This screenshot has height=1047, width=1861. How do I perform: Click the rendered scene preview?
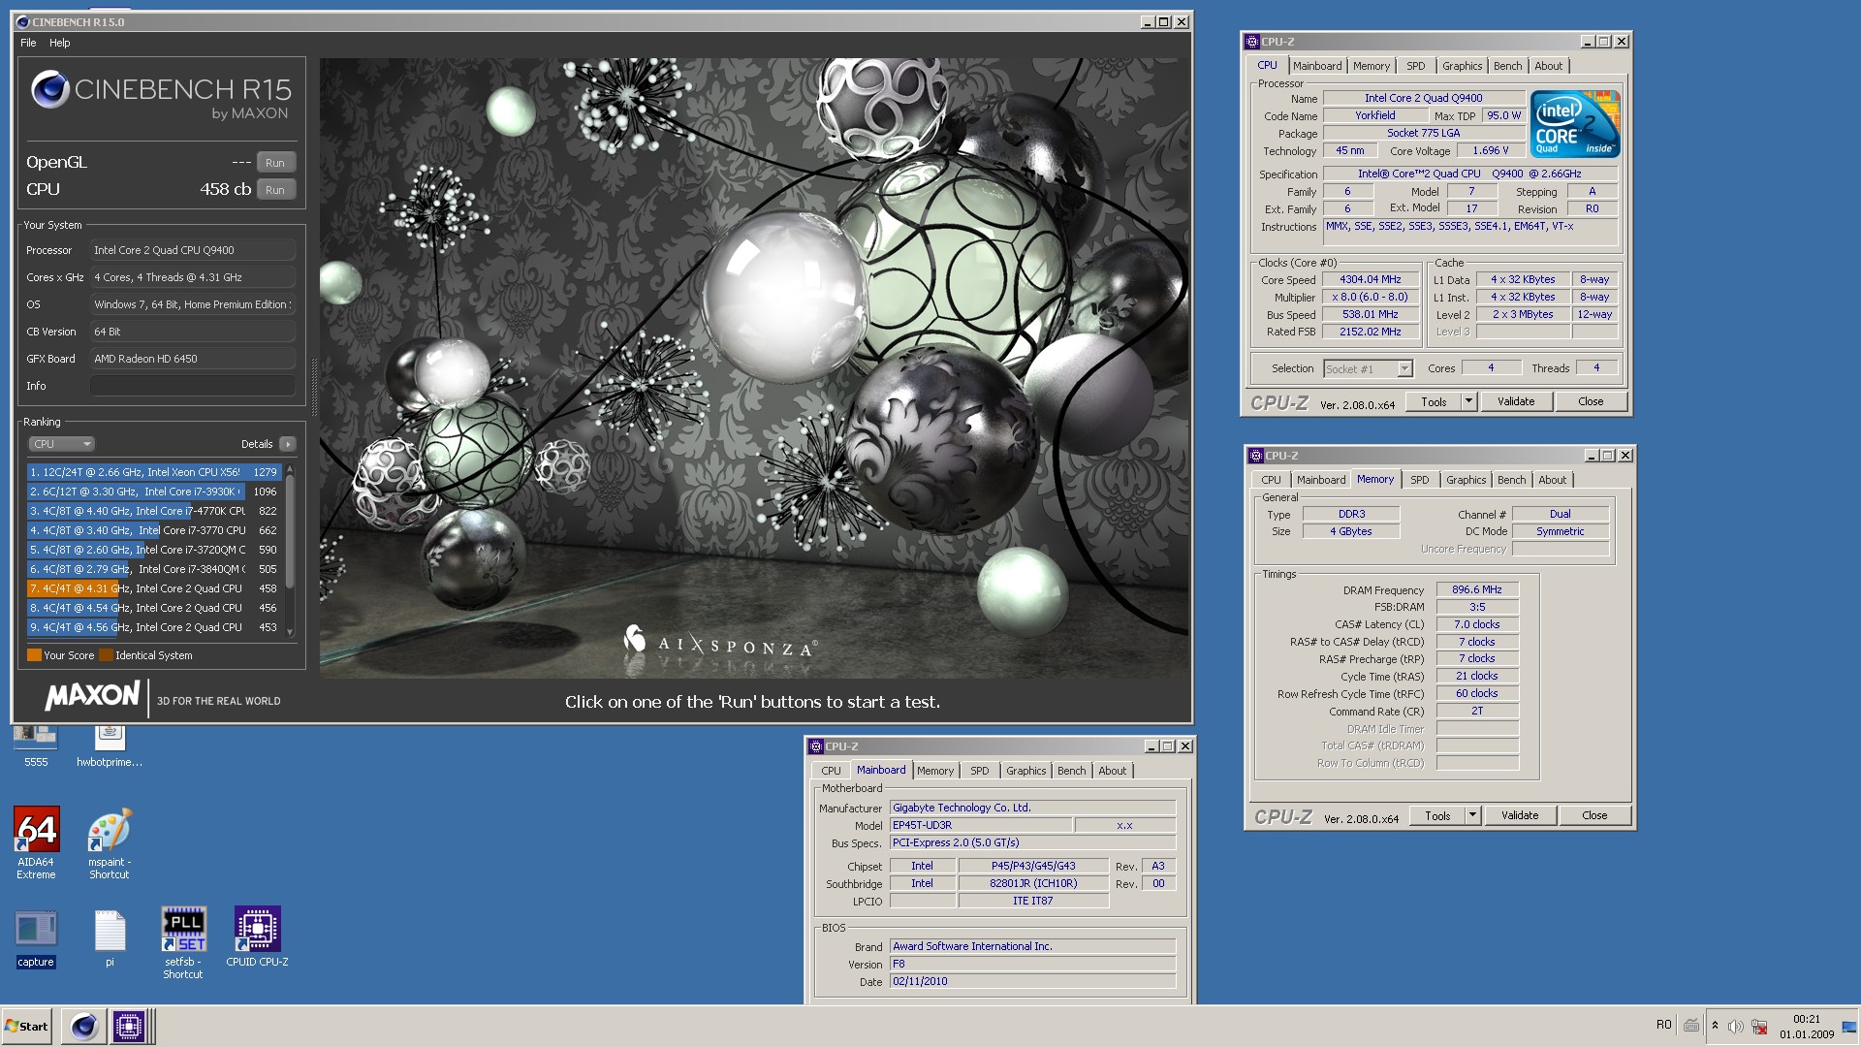[754, 367]
